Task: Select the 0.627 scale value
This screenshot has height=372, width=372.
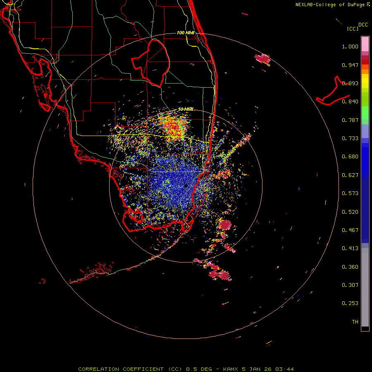Action: pyautogui.click(x=350, y=175)
